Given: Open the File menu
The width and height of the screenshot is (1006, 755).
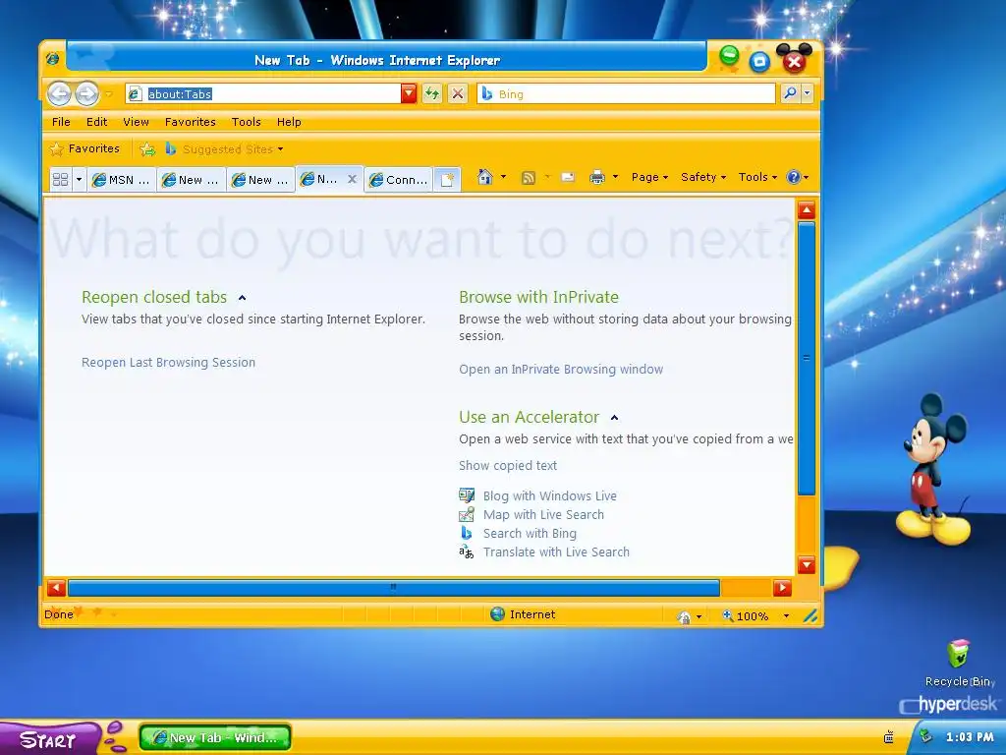Looking at the screenshot, I should click(x=61, y=122).
